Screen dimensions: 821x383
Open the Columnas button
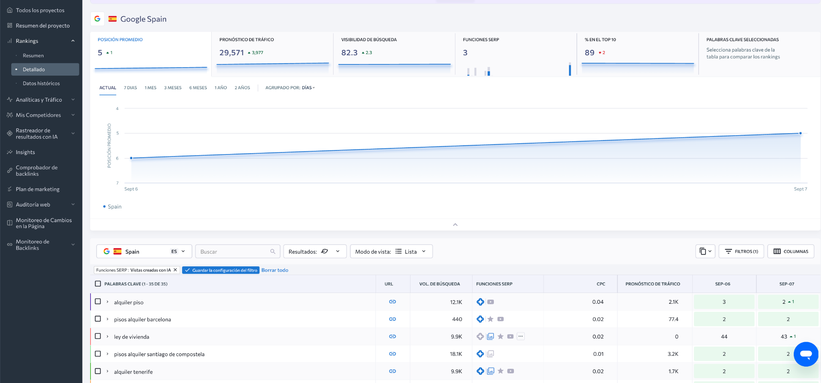[791, 251]
